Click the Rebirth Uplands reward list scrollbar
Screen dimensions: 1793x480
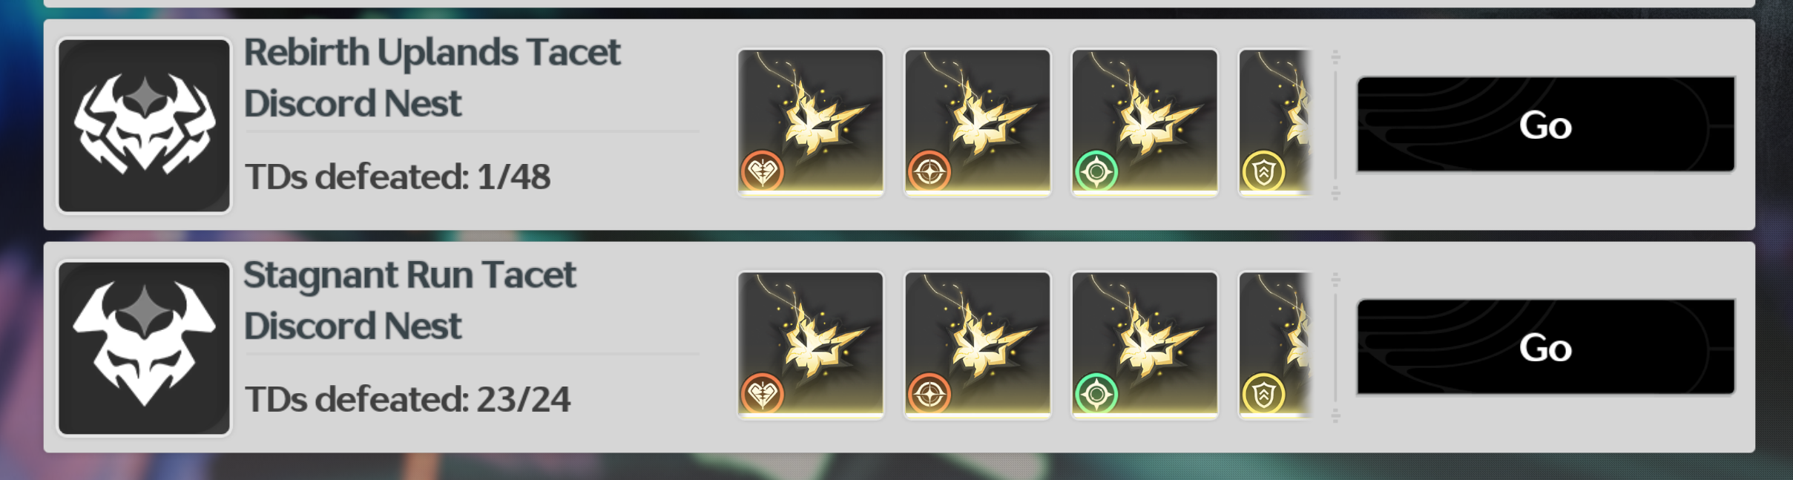[1335, 125]
